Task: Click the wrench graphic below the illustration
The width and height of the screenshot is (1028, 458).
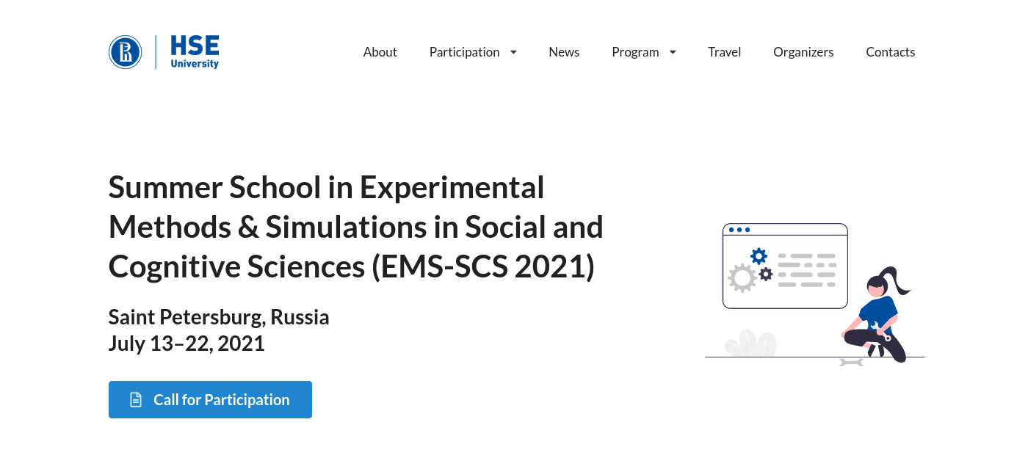Action: pos(850,362)
